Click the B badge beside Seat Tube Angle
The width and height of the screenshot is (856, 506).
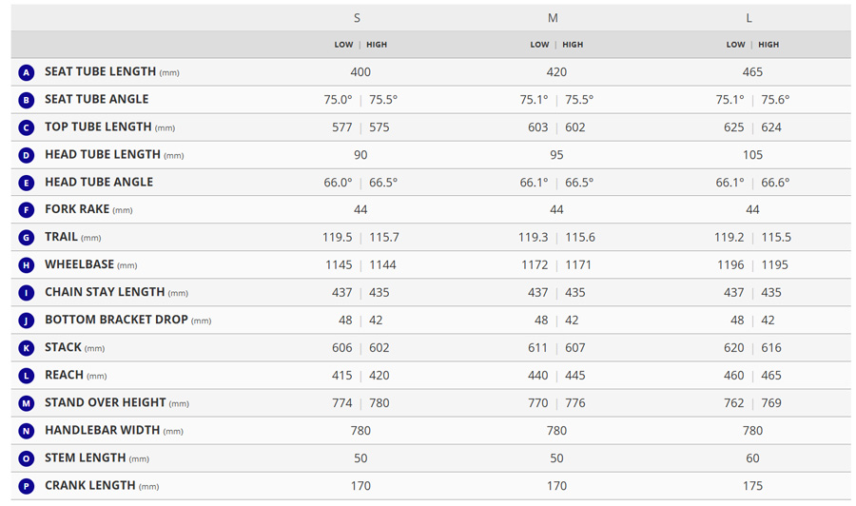[27, 100]
